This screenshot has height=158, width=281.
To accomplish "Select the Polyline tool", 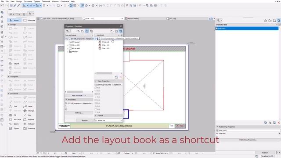I will (29, 119).
